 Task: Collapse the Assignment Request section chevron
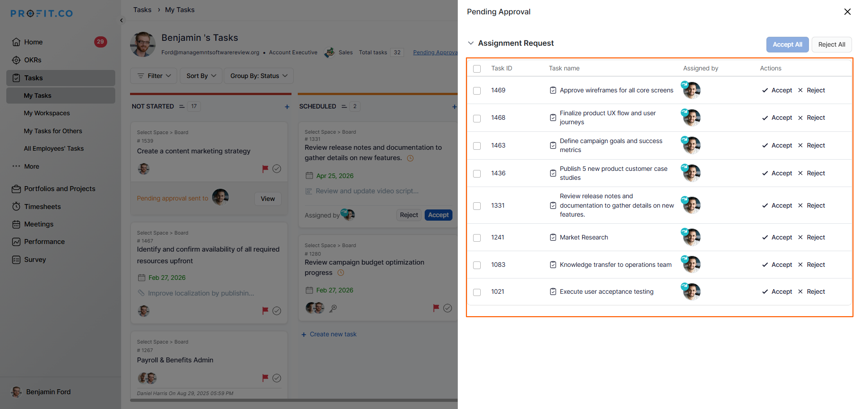click(470, 43)
